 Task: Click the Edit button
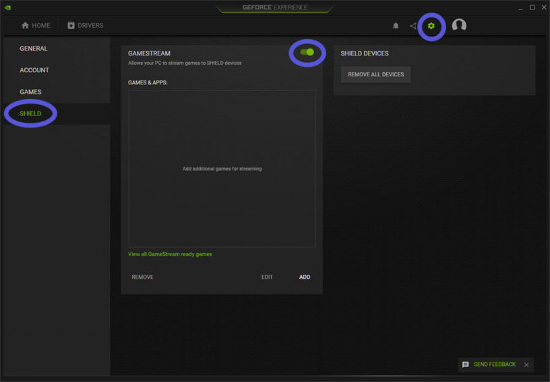[x=267, y=277]
